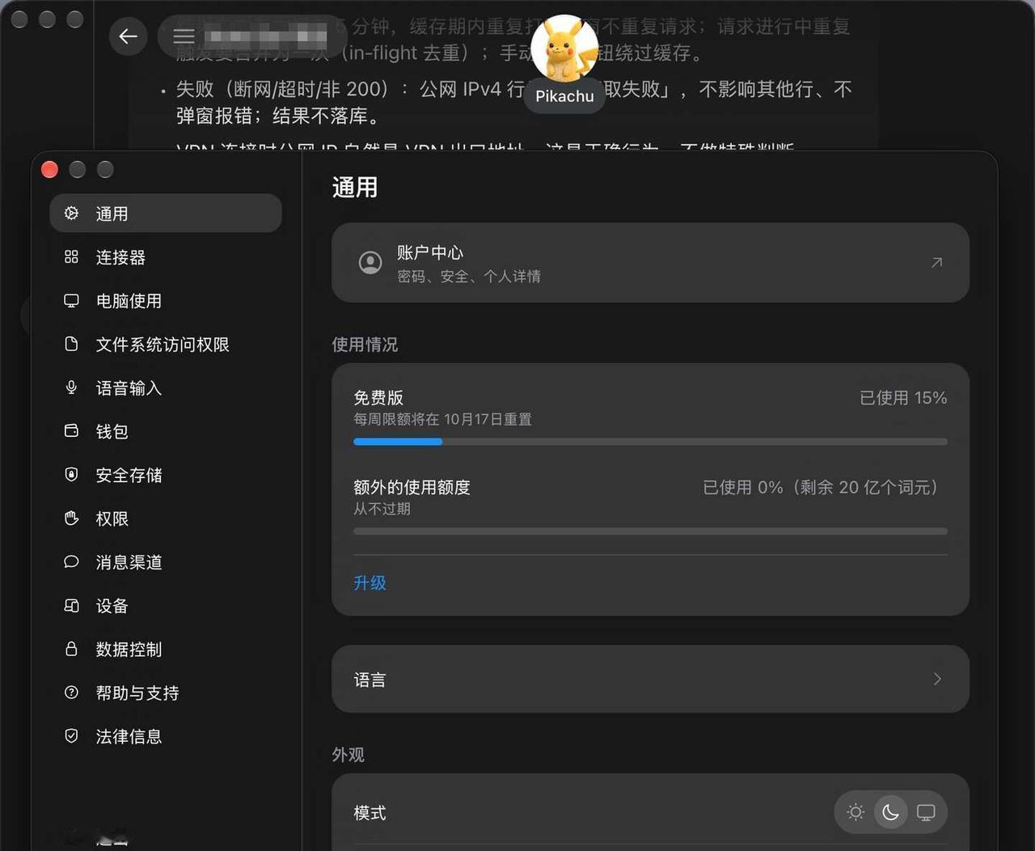
Task: Open the 连接器 settings section
Action: click(166, 256)
